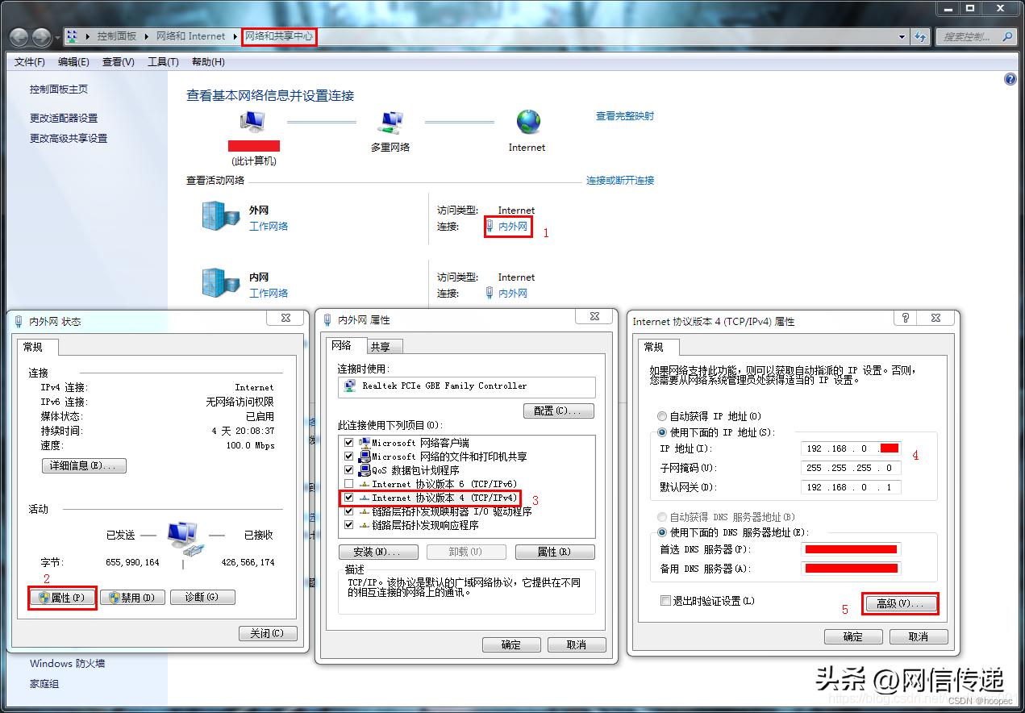Check the 退出时验证设置 checkbox

click(x=665, y=600)
